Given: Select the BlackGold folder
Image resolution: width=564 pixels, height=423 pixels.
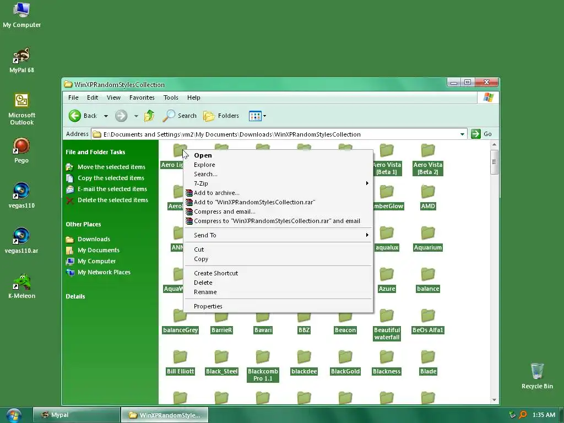Looking at the screenshot, I should (x=345, y=362).
